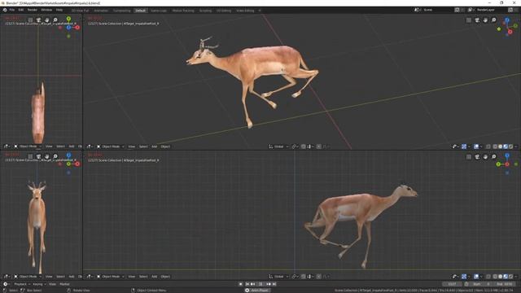Switch to the Animation workspace tab

point(101,11)
